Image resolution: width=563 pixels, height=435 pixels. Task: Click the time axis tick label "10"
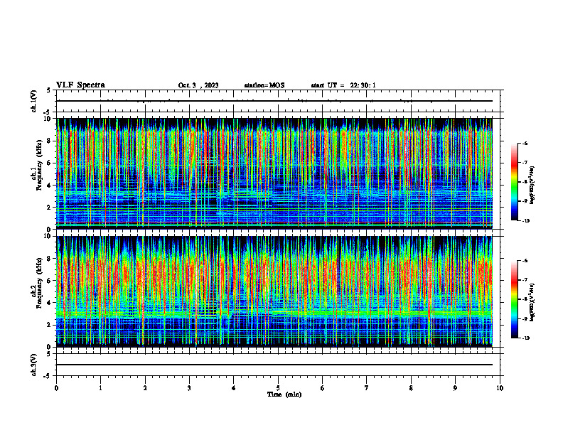coord(500,388)
